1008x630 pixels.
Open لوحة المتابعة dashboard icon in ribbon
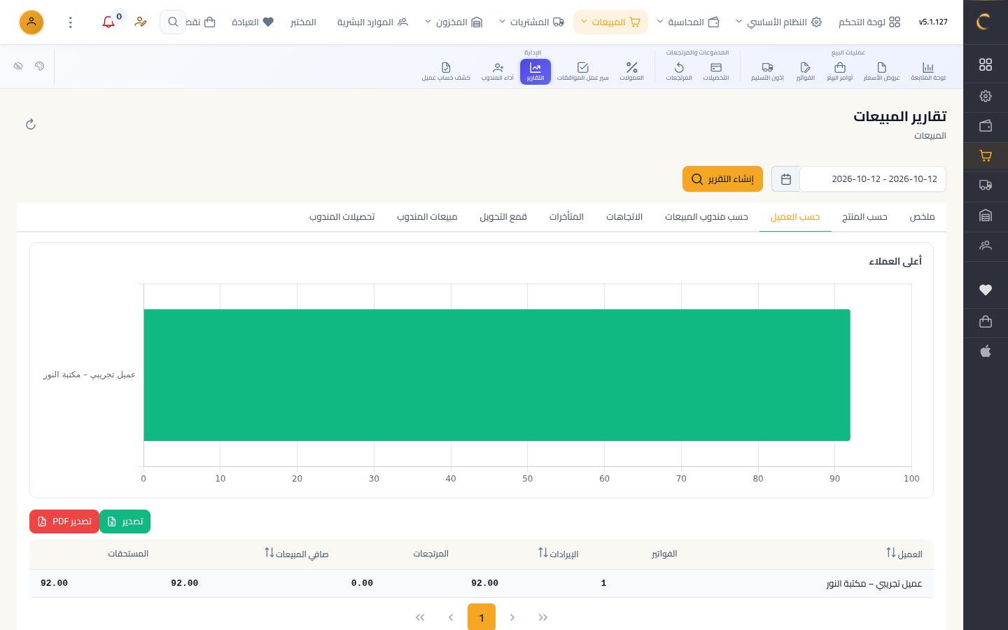click(927, 71)
